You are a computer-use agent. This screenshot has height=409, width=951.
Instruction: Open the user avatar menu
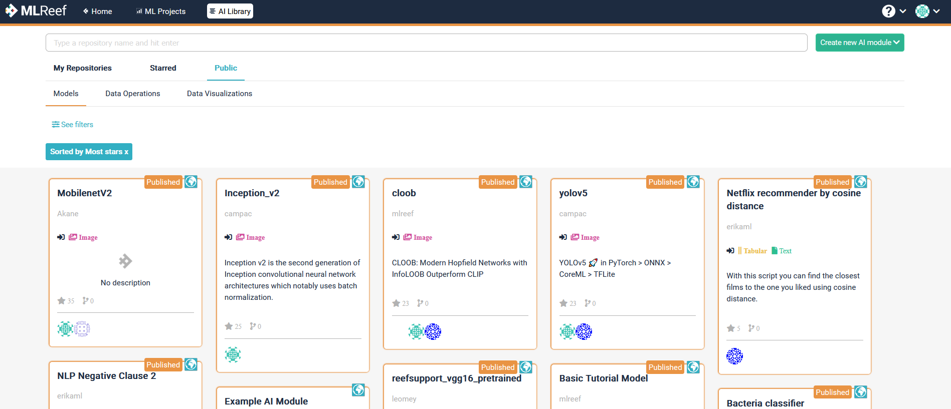[927, 11]
